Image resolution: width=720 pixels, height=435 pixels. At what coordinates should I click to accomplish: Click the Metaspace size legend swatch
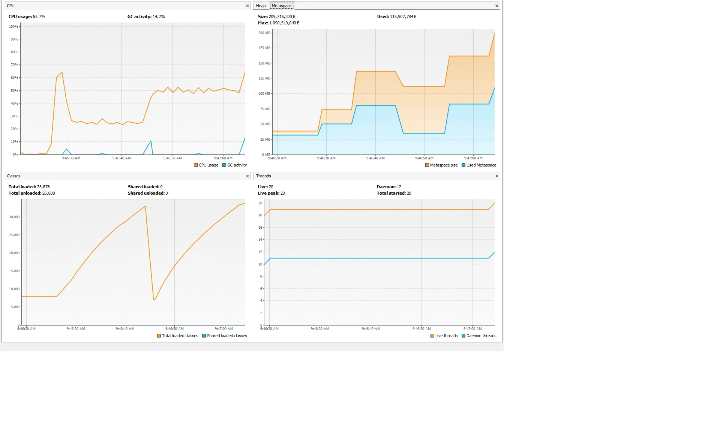pyautogui.click(x=427, y=165)
